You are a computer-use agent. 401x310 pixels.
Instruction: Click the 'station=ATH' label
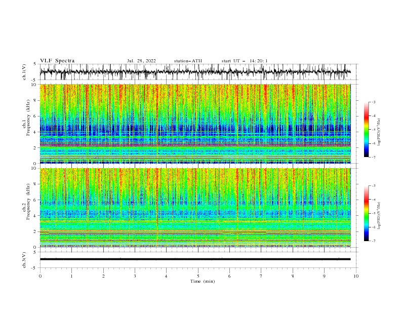(x=188, y=61)
